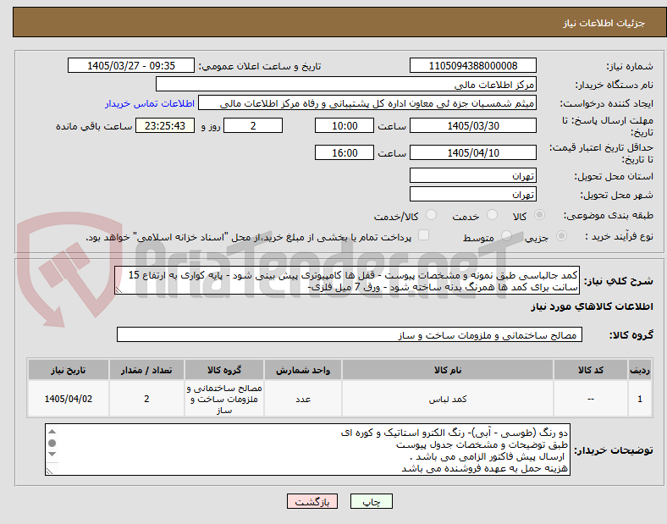The width and height of the screenshot is (667, 524).
Task: Click the تاریخ نیاز column header
Action: 69,370
